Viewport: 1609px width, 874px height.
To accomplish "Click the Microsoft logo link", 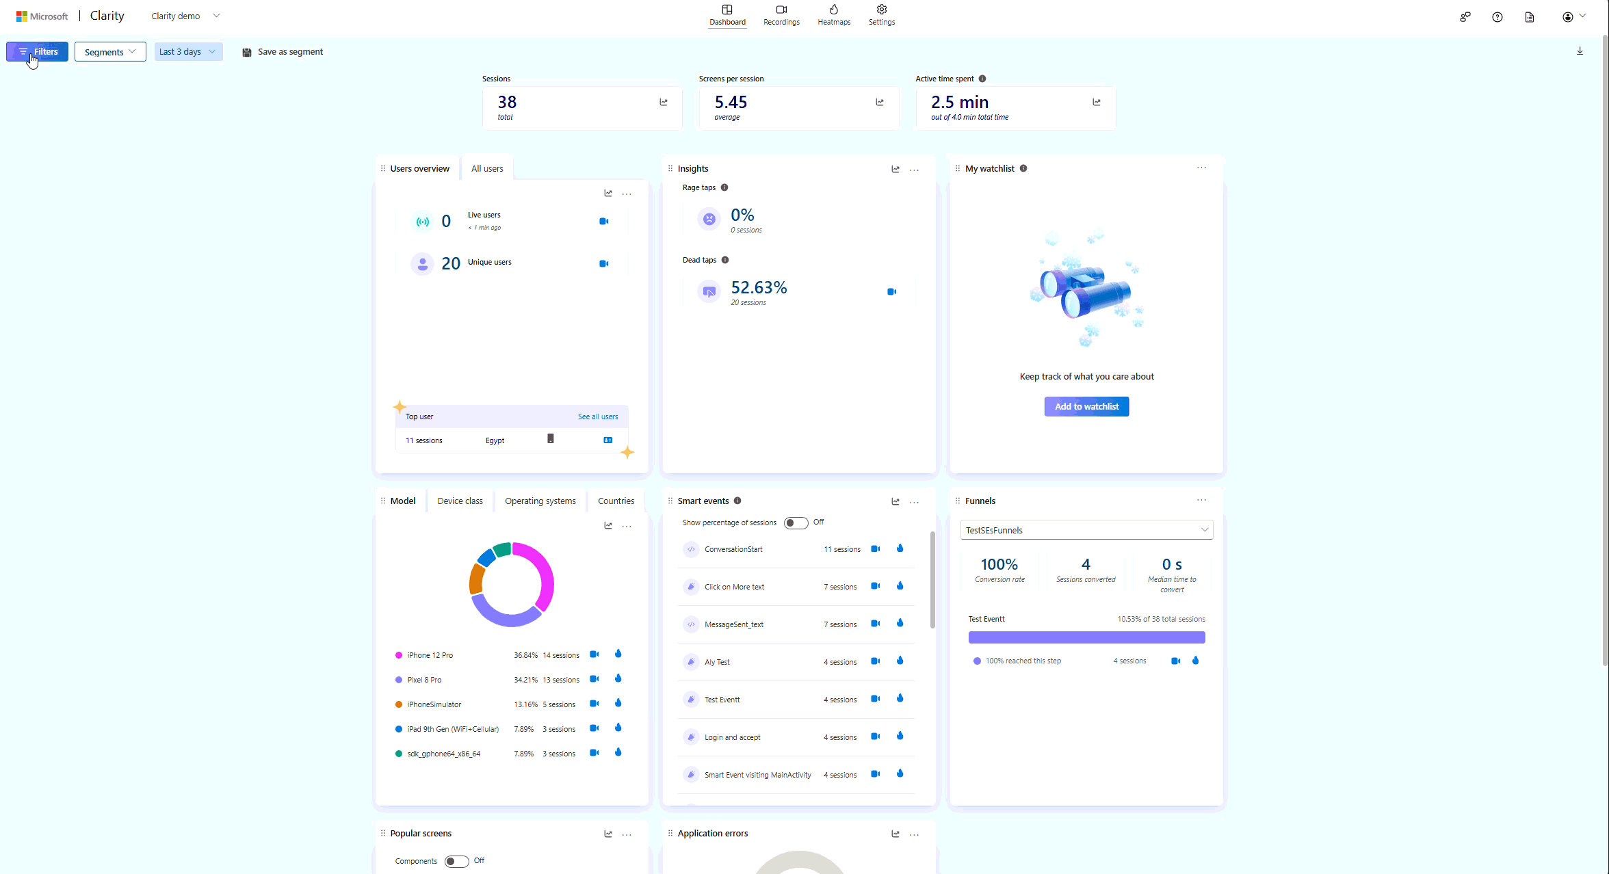I will pyautogui.click(x=42, y=16).
